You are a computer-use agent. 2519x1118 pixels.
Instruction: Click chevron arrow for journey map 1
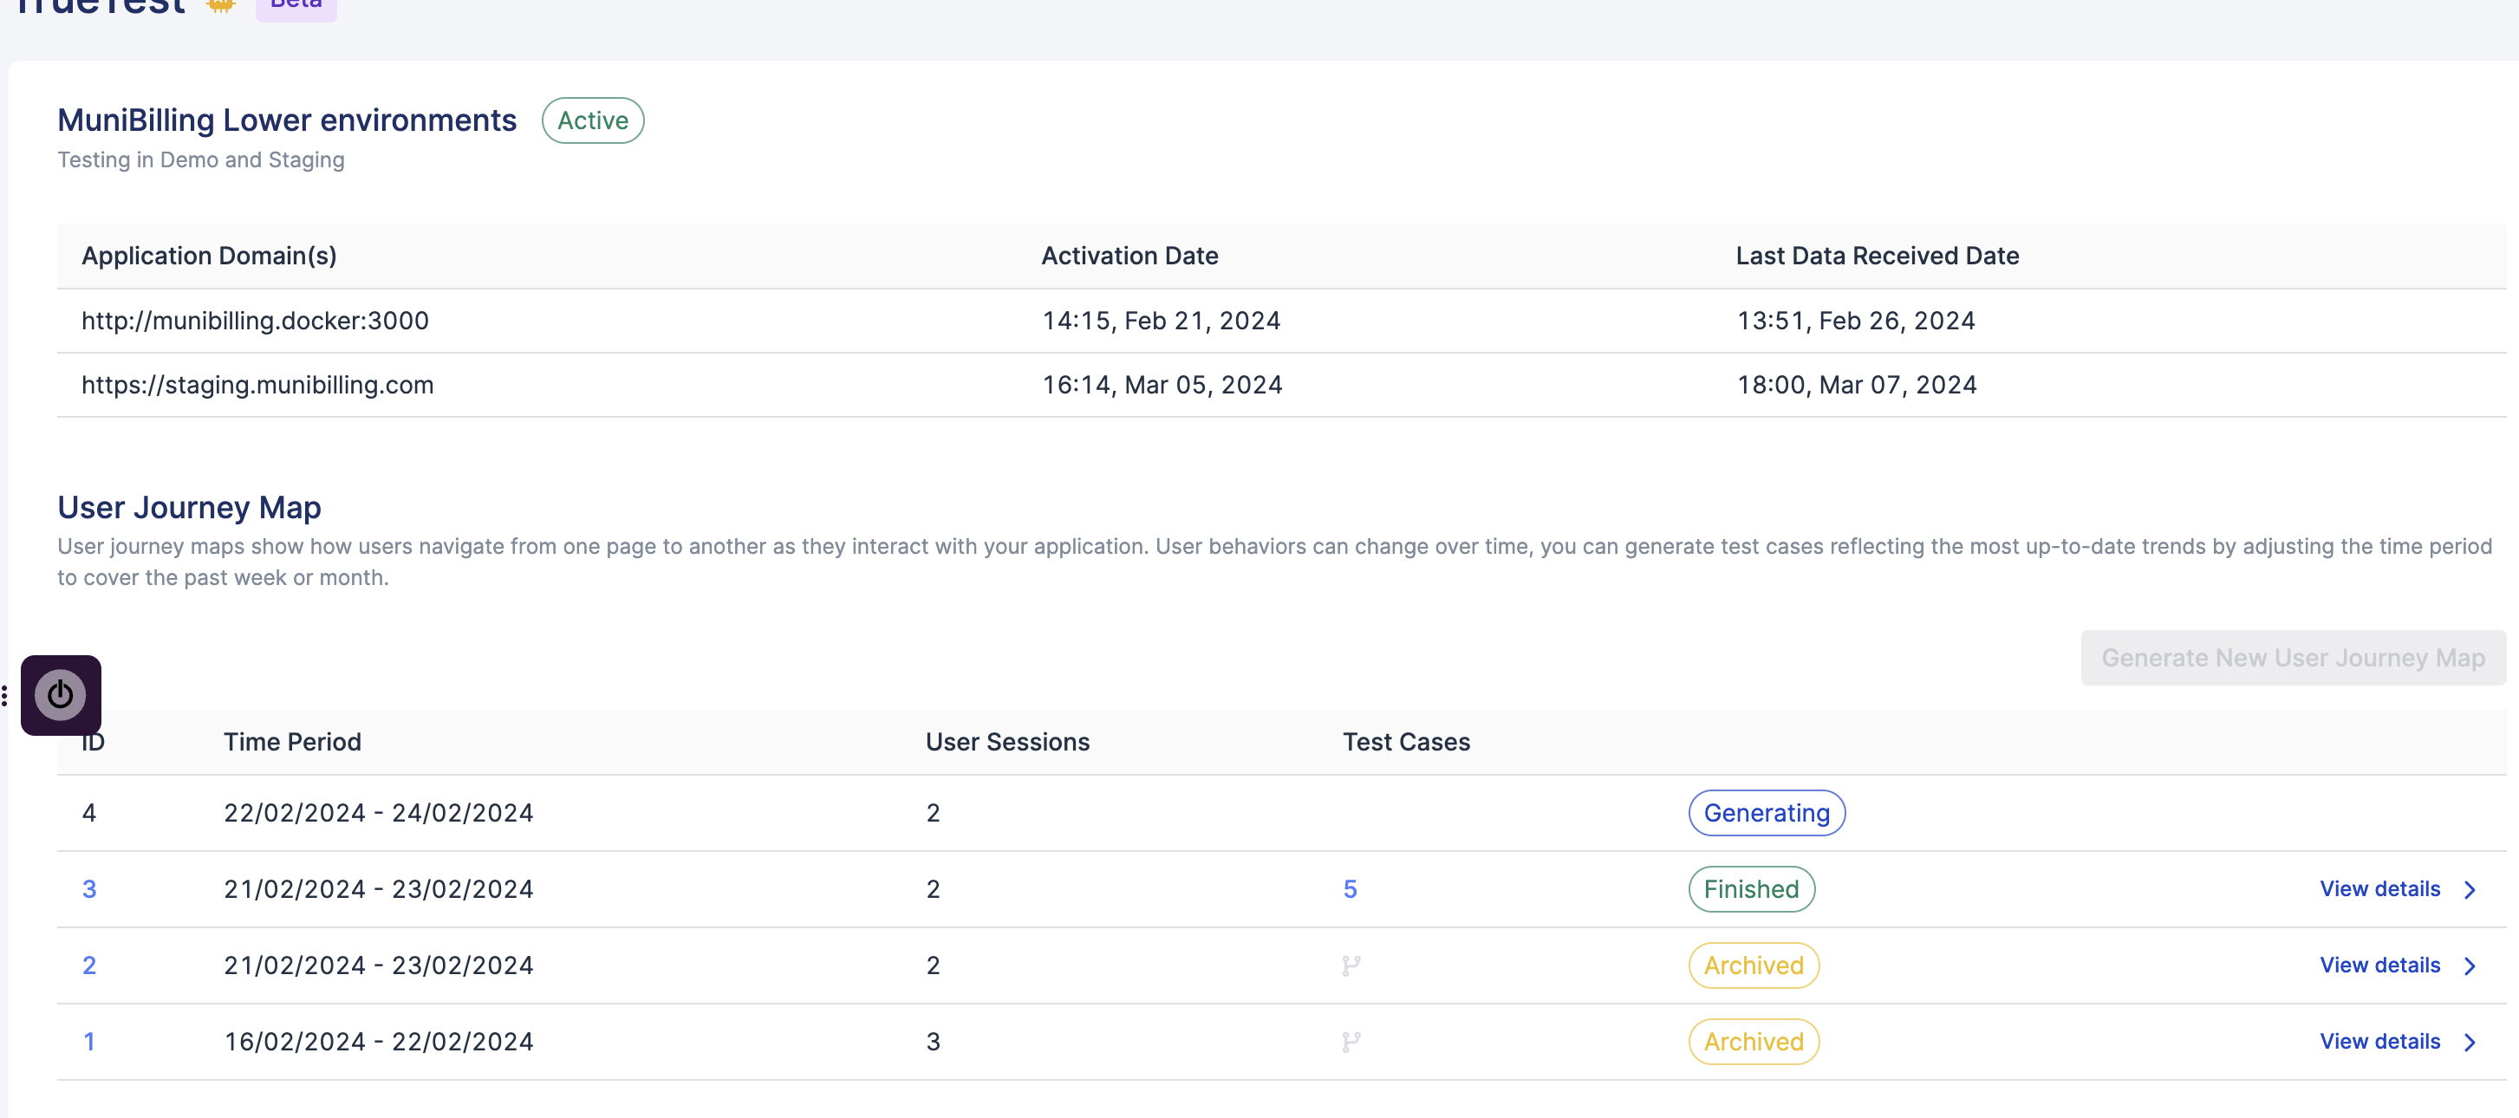pyautogui.click(x=2469, y=1042)
